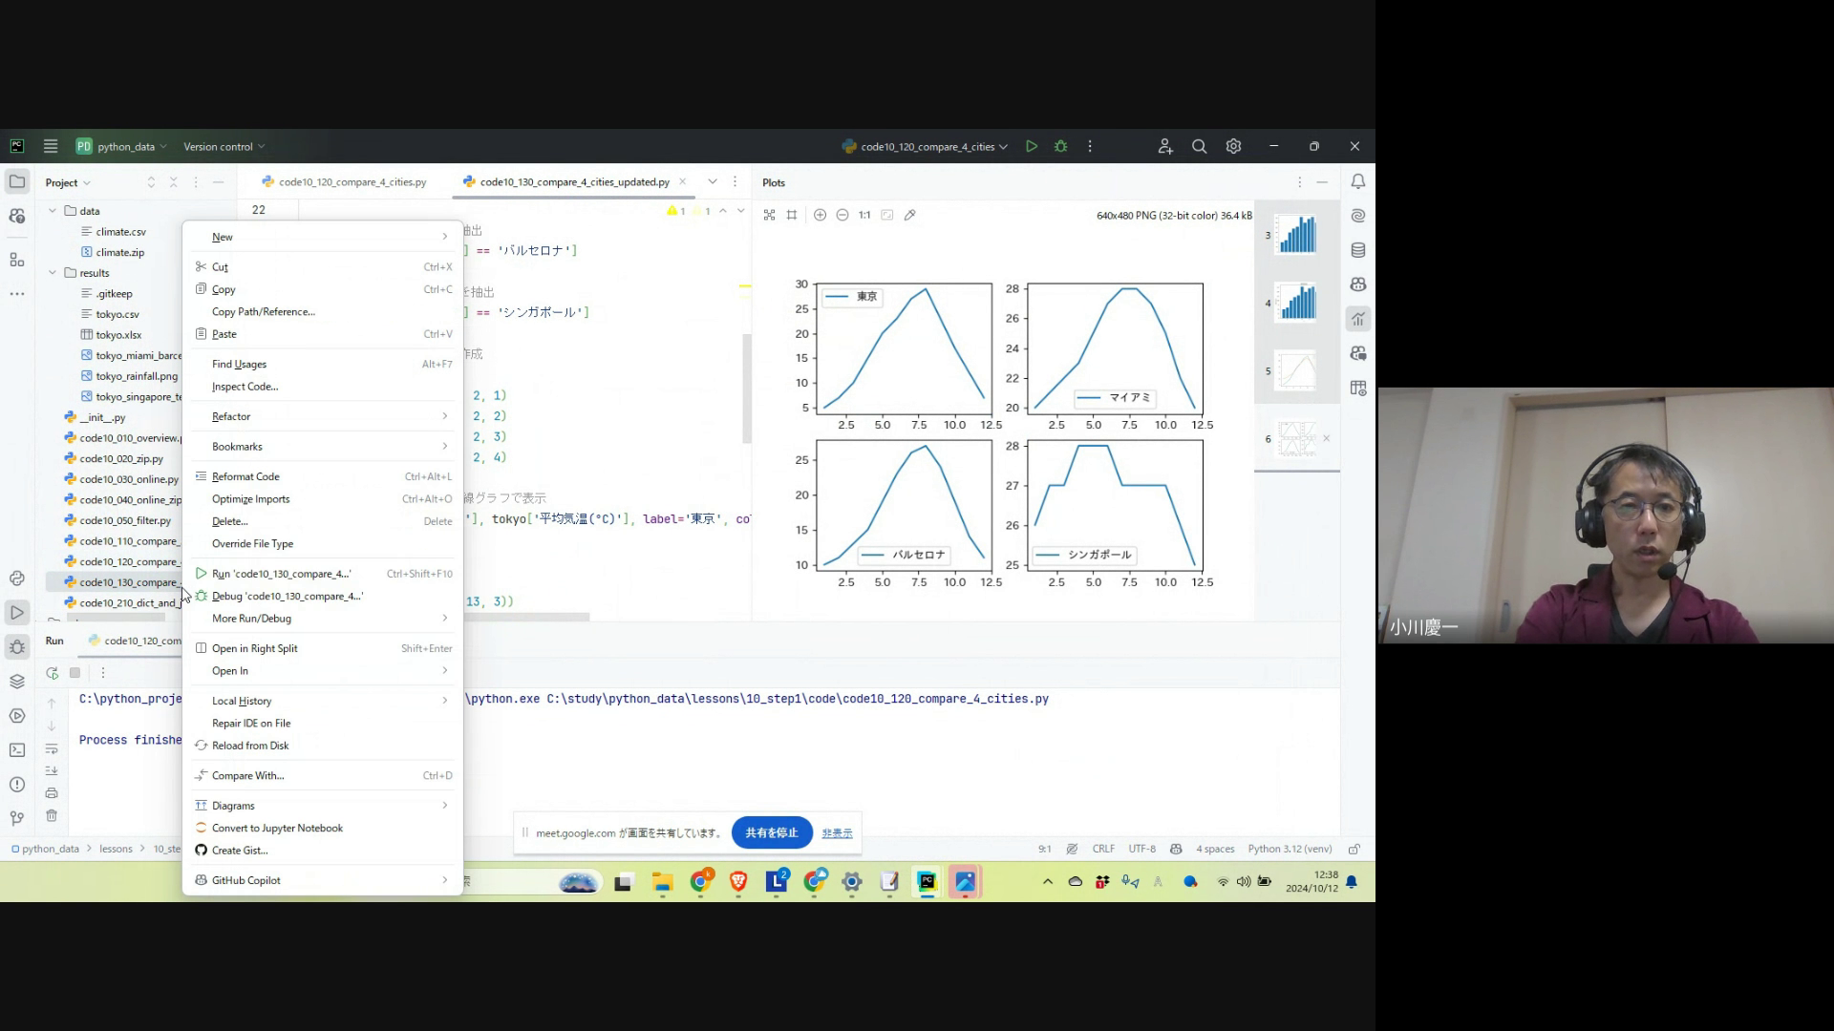Click the zoom in plot icon
1834x1031 pixels.
(x=820, y=215)
